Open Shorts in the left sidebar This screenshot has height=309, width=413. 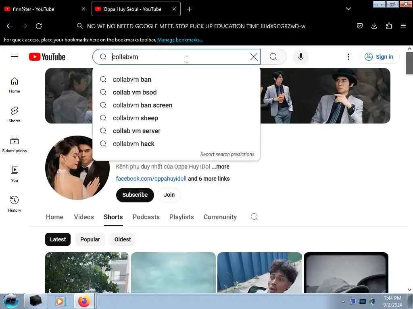point(15,115)
